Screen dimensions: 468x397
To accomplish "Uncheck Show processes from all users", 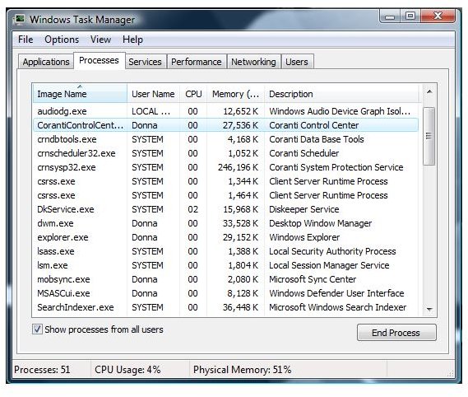I will point(37,329).
